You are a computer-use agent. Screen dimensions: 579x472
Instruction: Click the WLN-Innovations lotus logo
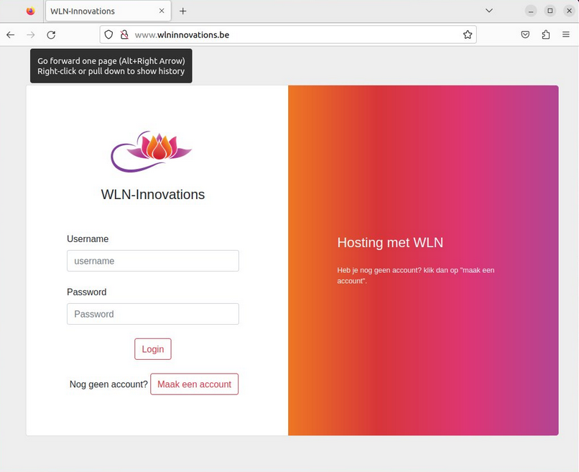[152, 152]
